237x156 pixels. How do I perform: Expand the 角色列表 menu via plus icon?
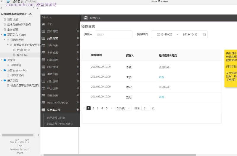(78, 38)
